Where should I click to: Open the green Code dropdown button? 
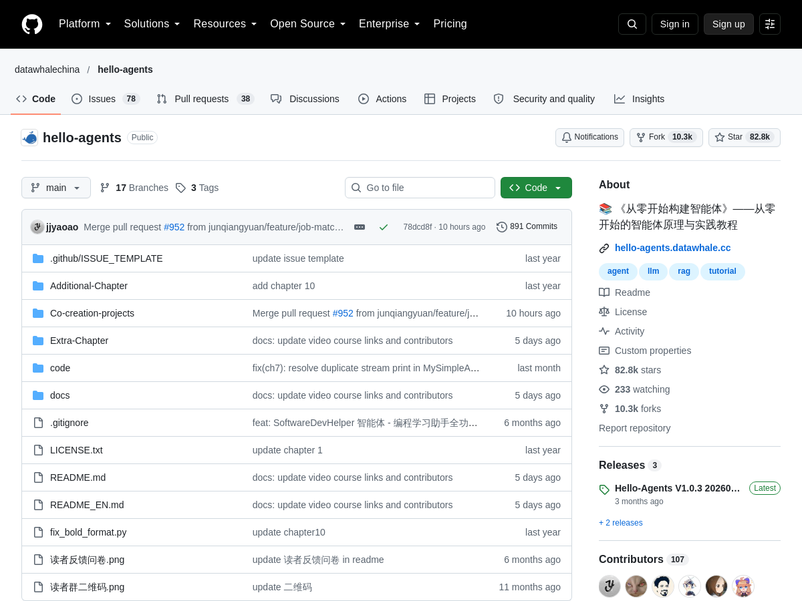[536, 188]
